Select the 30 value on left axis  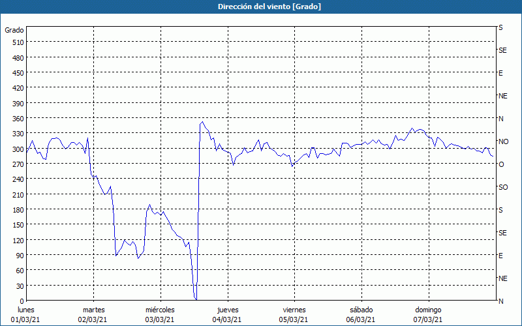coord(20,286)
